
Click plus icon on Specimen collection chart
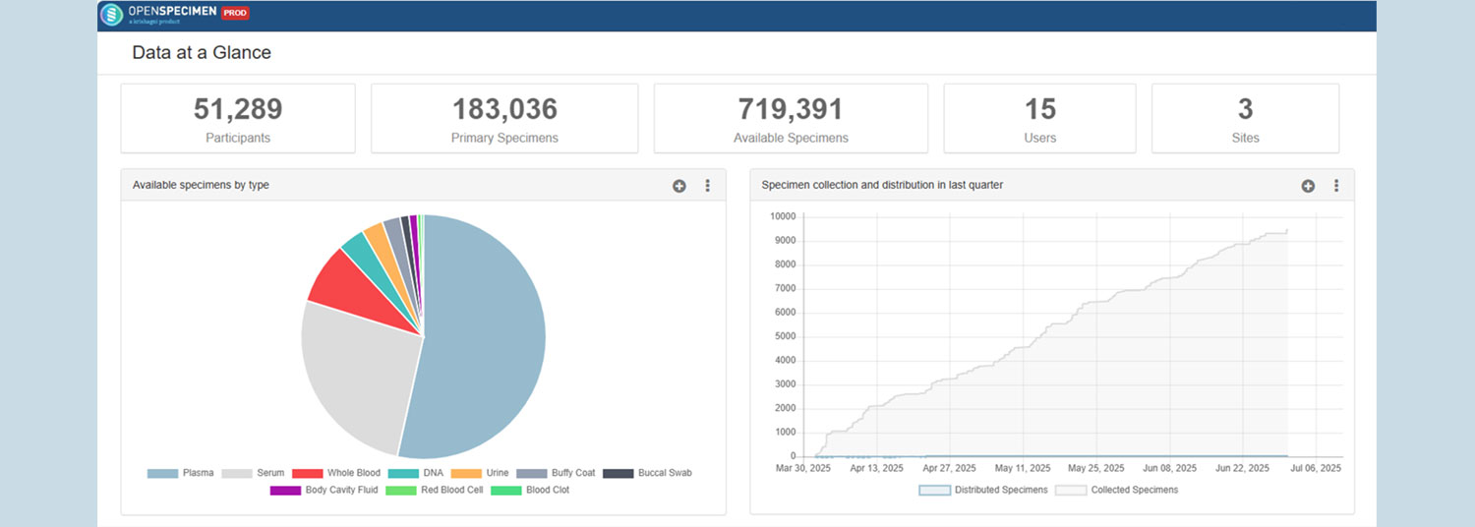tap(1308, 186)
